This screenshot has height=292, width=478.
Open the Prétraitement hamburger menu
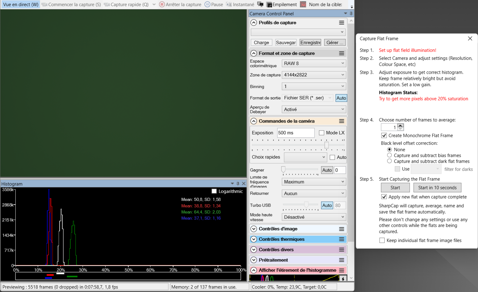coord(342,260)
